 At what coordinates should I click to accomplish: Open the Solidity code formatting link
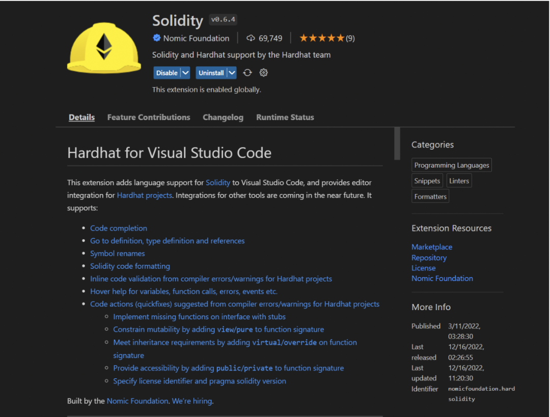[130, 266]
